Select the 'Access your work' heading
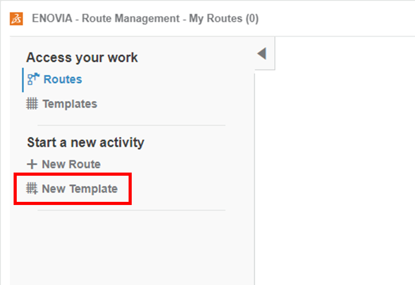The width and height of the screenshot is (415, 285). (x=82, y=58)
